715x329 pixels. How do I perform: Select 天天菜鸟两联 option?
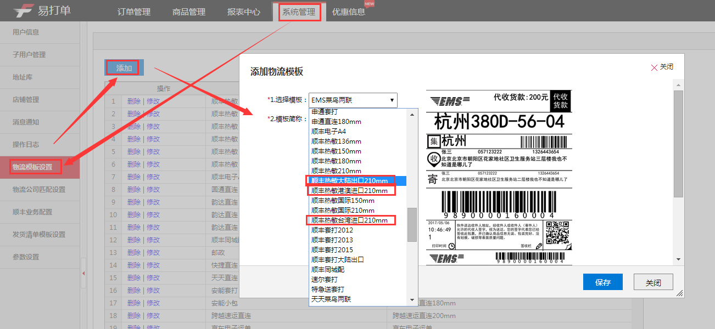pos(358,299)
